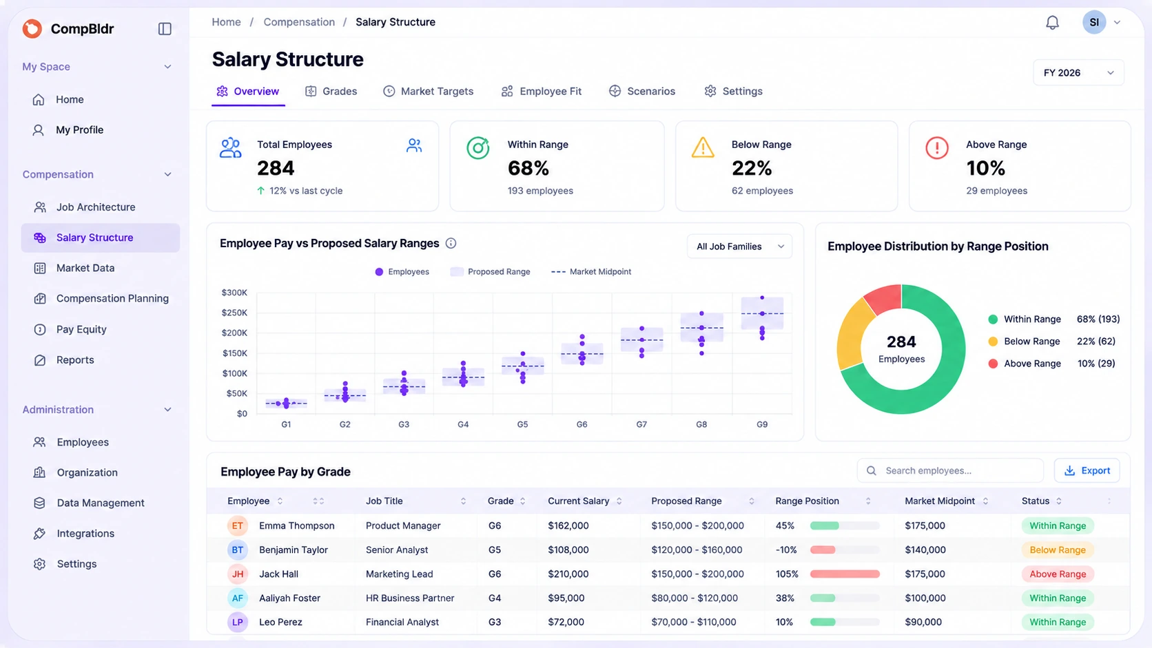The width and height of the screenshot is (1152, 648).
Task: Collapse the sidebar with the panel icon
Action: [165, 28]
